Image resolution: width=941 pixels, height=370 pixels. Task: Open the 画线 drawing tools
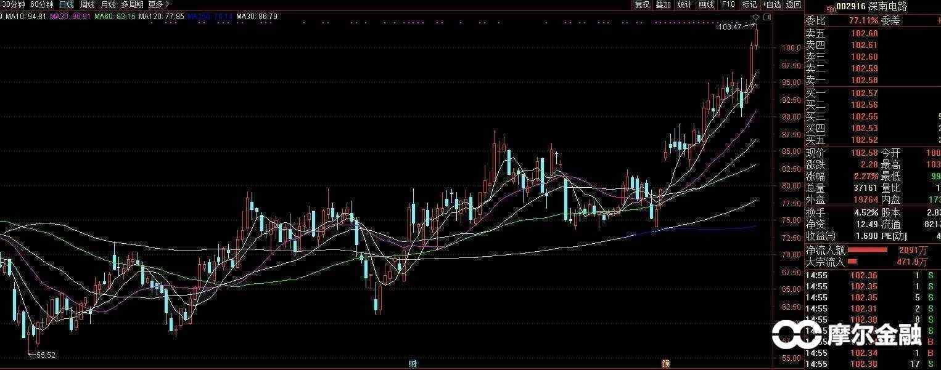pyautogui.click(x=706, y=4)
